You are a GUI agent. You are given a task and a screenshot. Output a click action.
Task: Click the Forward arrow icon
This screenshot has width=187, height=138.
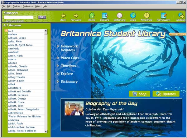click(x=76, y=16)
